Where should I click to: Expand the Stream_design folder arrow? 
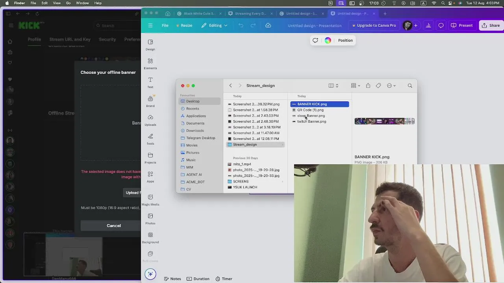(282, 145)
